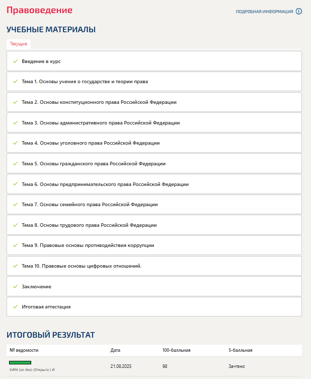Click the checkmark icon beside Тема 7
Image resolution: width=311 pixels, height=379 pixels.
tap(15, 205)
